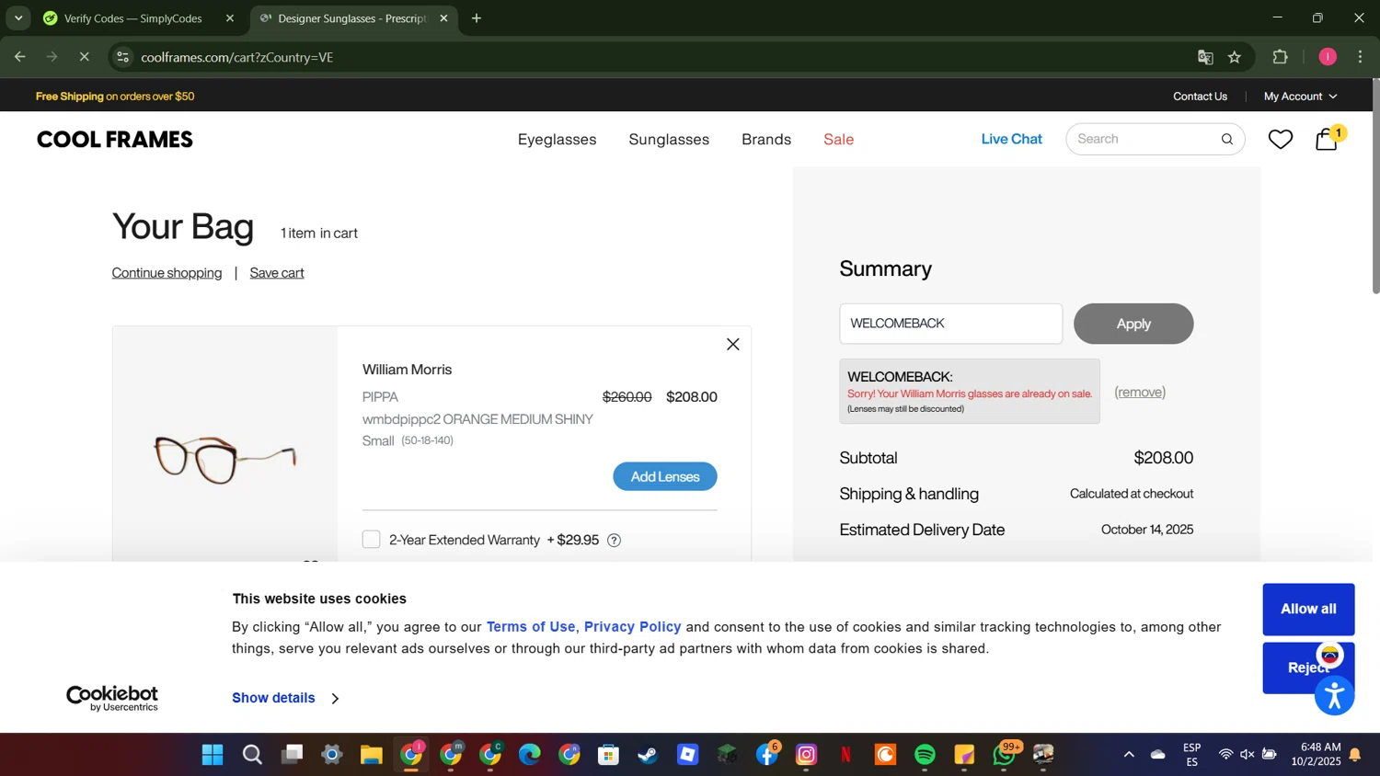The width and height of the screenshot is (1380, 776).
Task: Click Allow all cookies
Action: 1308,609
